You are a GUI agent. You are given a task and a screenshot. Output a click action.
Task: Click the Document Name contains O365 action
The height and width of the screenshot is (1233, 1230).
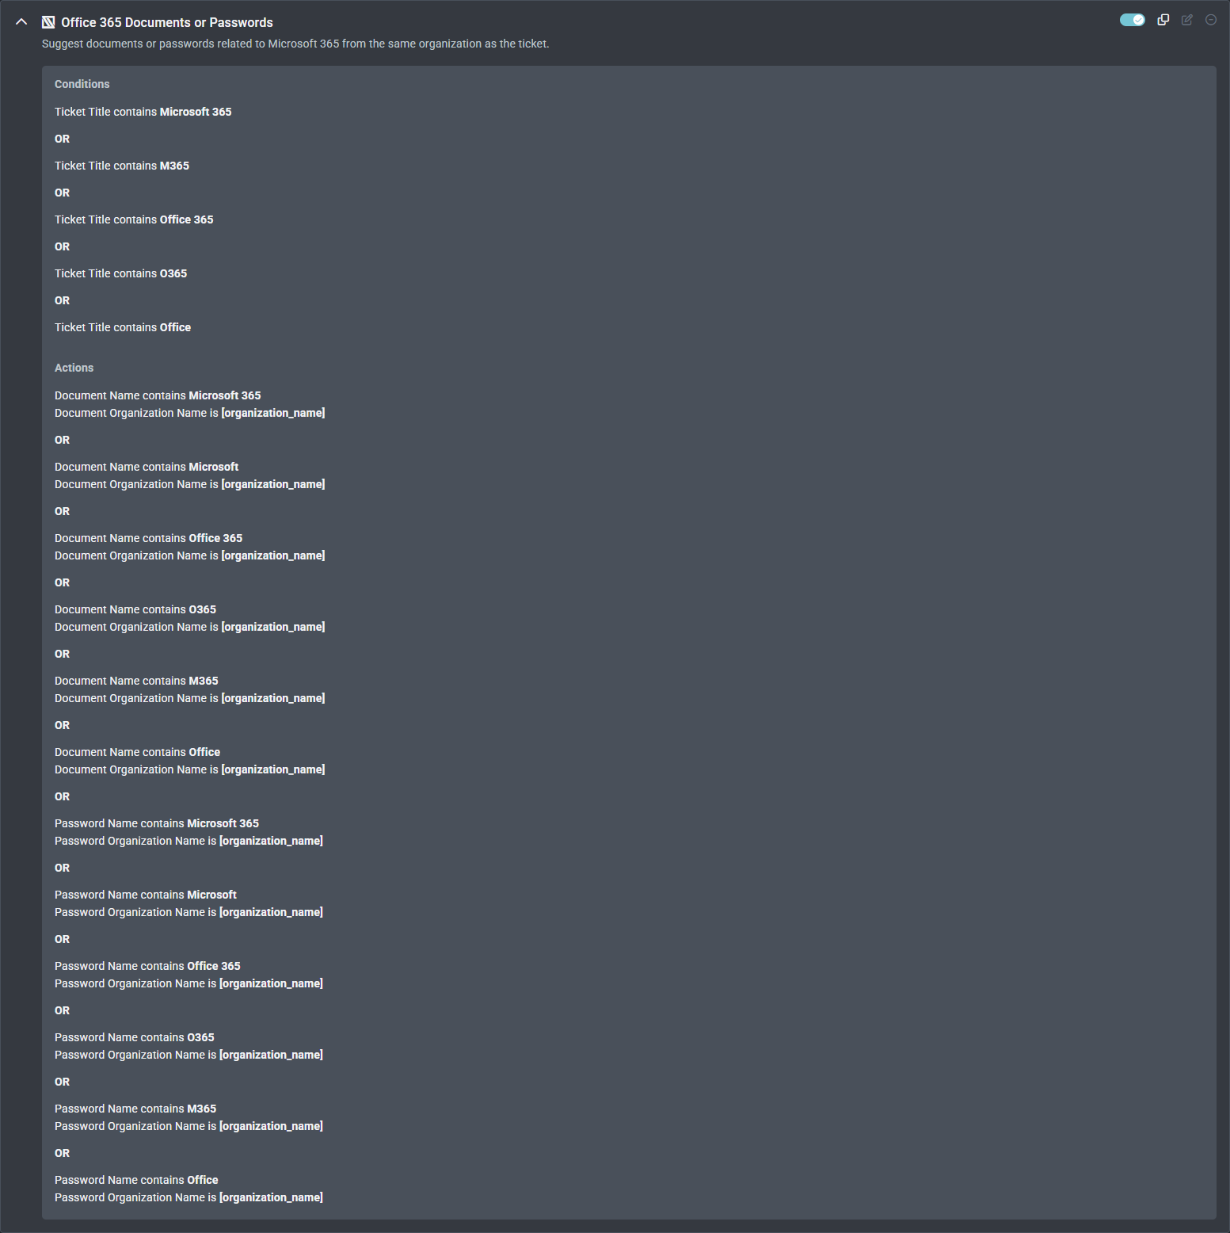tap(135, 609)
